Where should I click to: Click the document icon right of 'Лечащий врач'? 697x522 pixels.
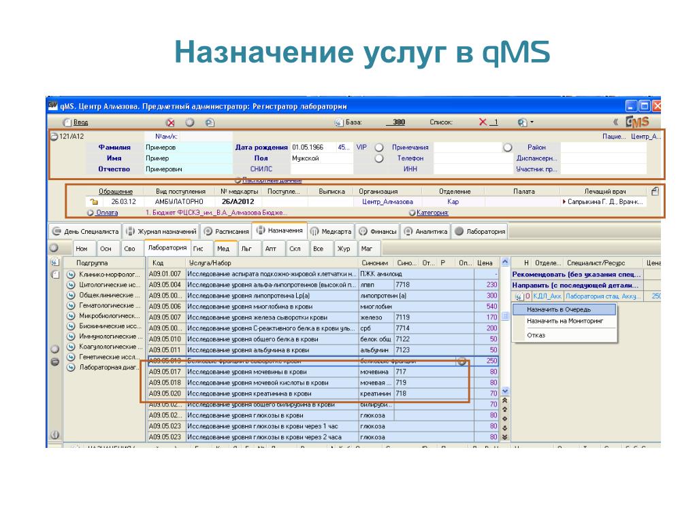coord(655,191)
